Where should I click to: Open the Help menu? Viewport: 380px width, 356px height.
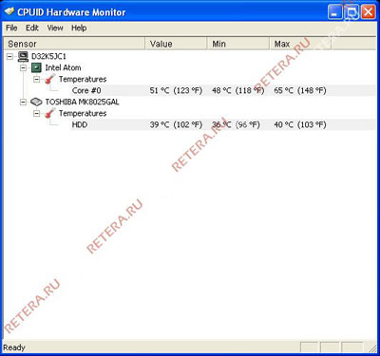tap(79, 28)
